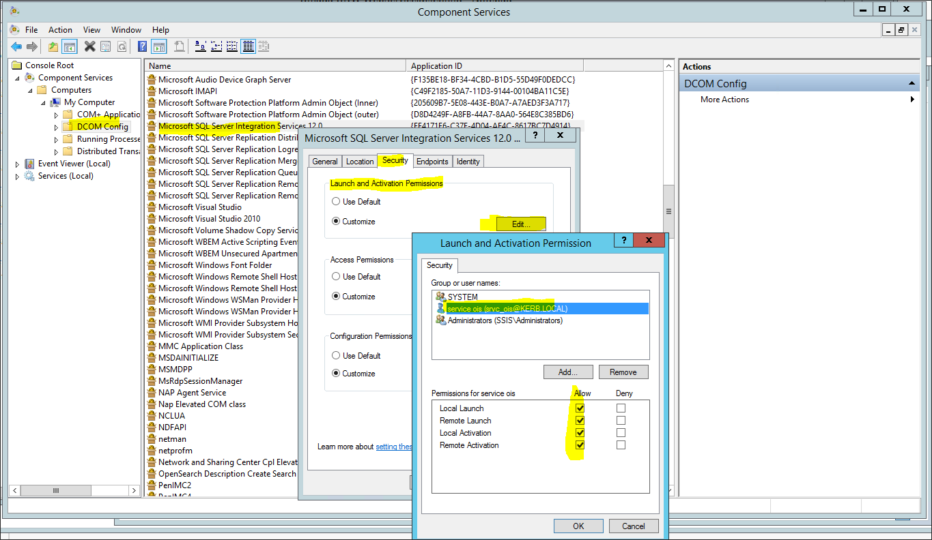Viewport: 932px width, 540px height.
Task: Open the Action menu
Action: click(60, 30)
